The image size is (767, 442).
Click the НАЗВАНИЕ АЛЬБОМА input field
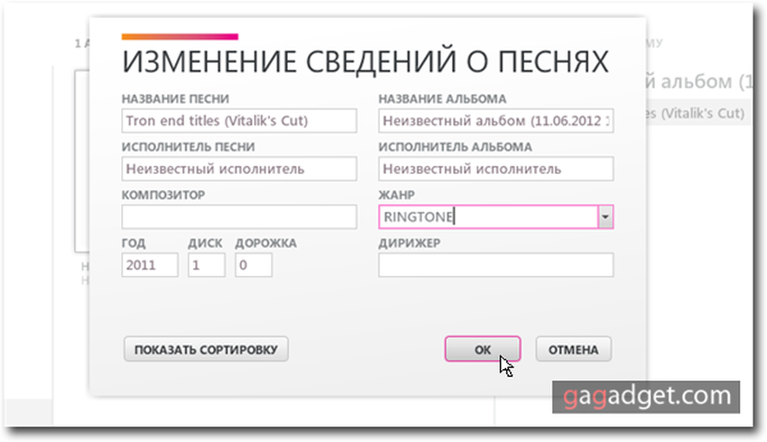pyautogui.click(x=496, y=121)
